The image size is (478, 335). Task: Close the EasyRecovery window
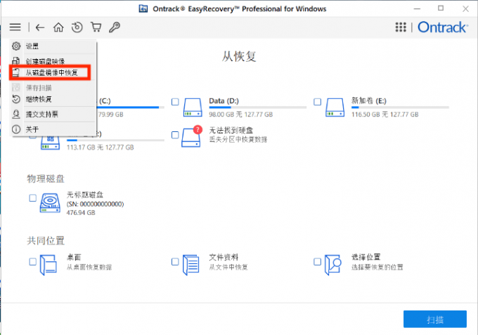coord(465,8)
